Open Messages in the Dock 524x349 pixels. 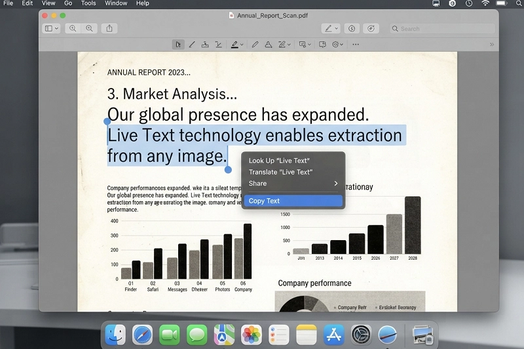click(x=197, y=335)
